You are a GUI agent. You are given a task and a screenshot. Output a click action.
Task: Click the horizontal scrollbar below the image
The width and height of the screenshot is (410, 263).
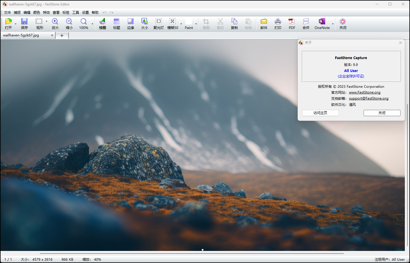(191, 254)
